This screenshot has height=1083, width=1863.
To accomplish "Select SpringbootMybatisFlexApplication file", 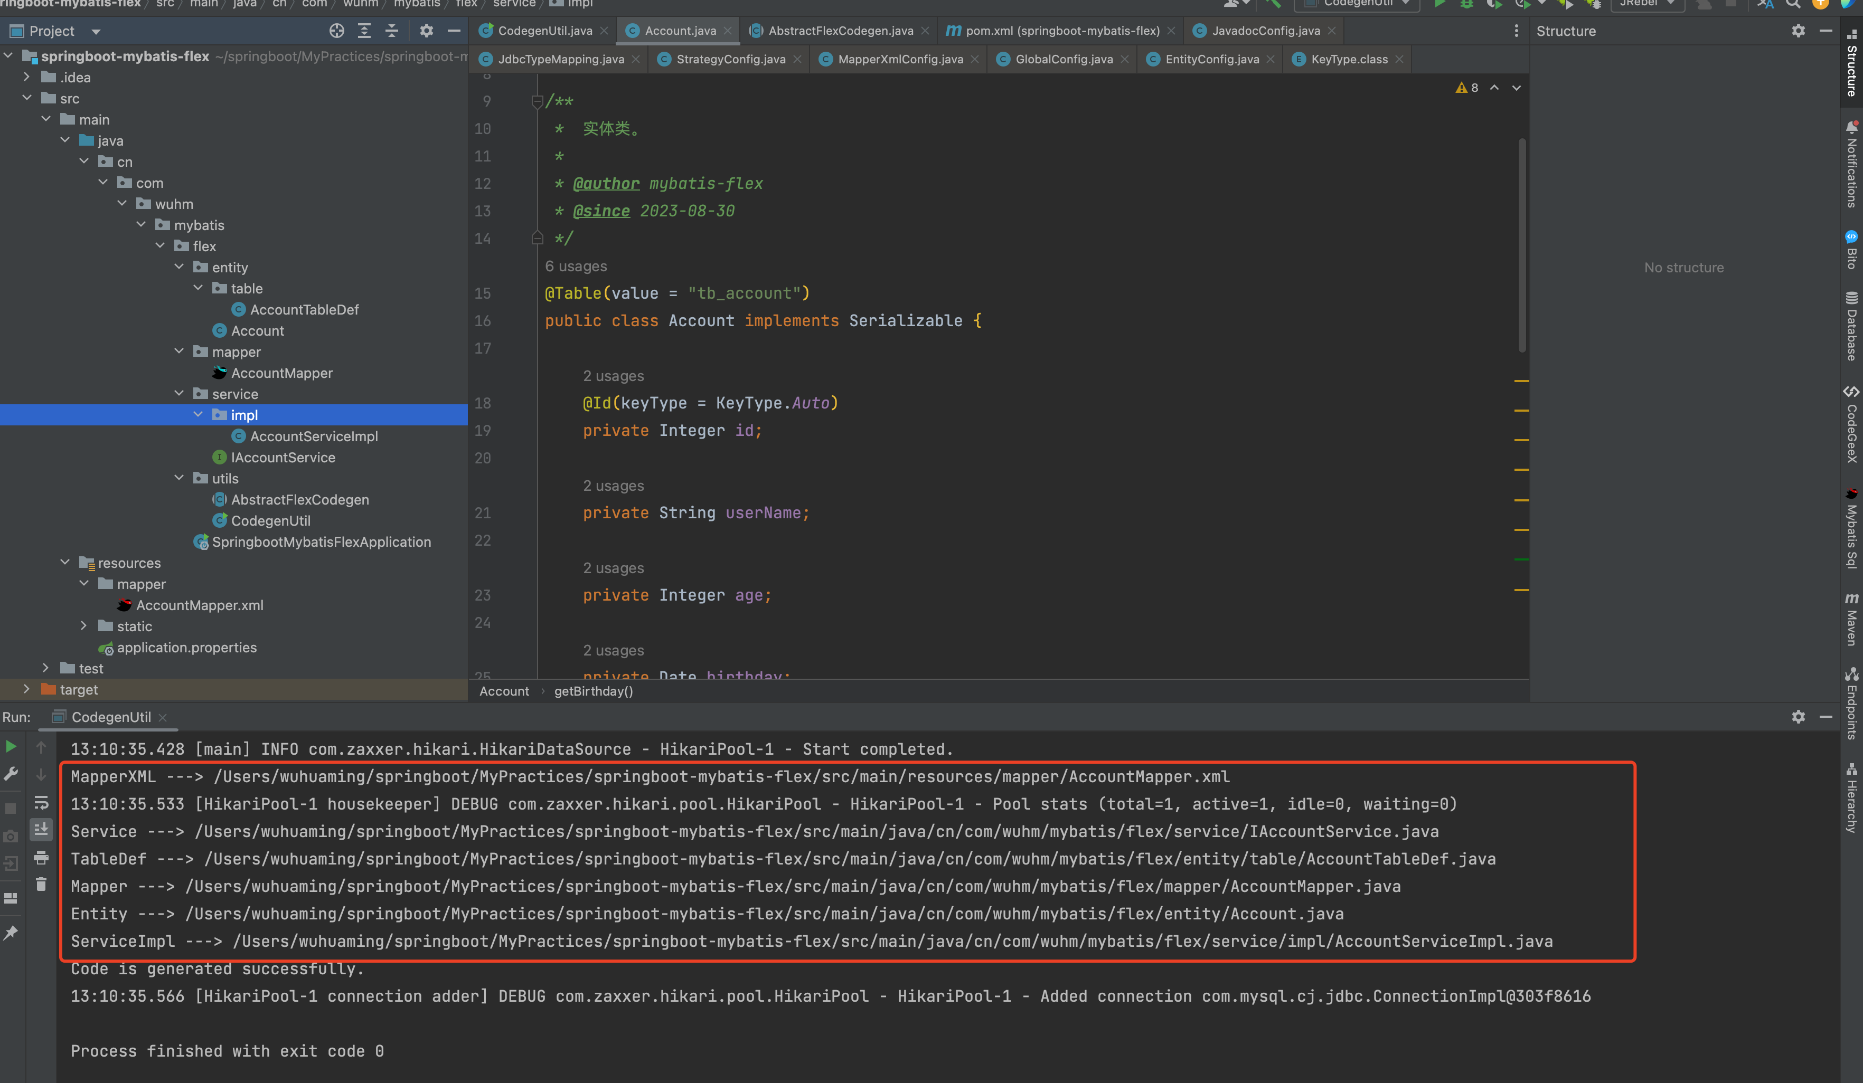I will coord(321,541).
